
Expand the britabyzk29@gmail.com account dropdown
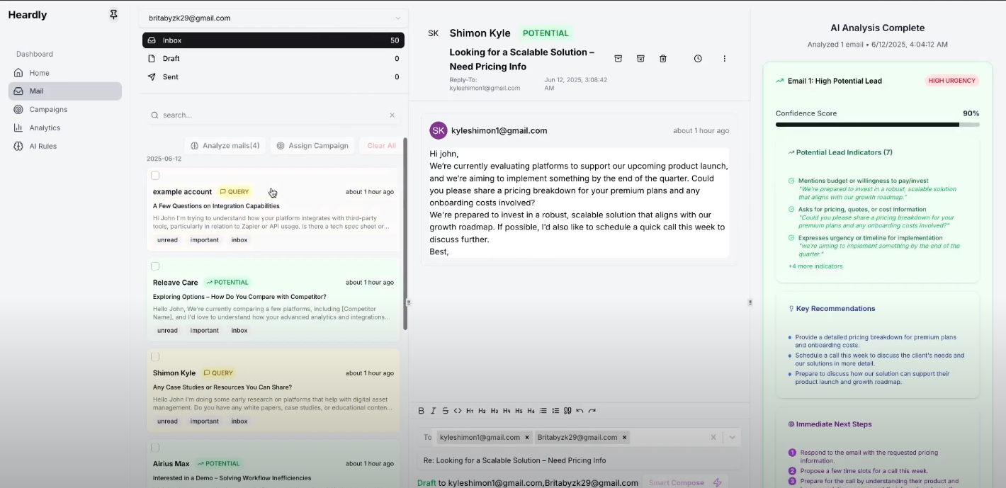click(273, 18)
